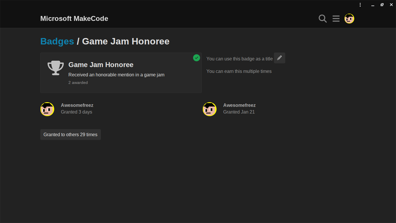The image size is (396, 223).
Task: Click the 'Granted Jan 21' text
Action: pos(239,112)
